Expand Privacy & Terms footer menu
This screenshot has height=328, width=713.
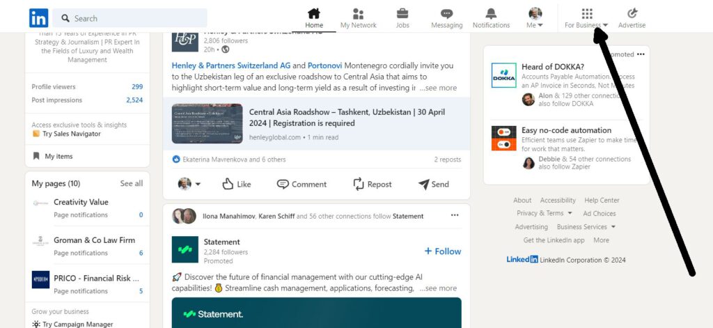pos(544,213)
